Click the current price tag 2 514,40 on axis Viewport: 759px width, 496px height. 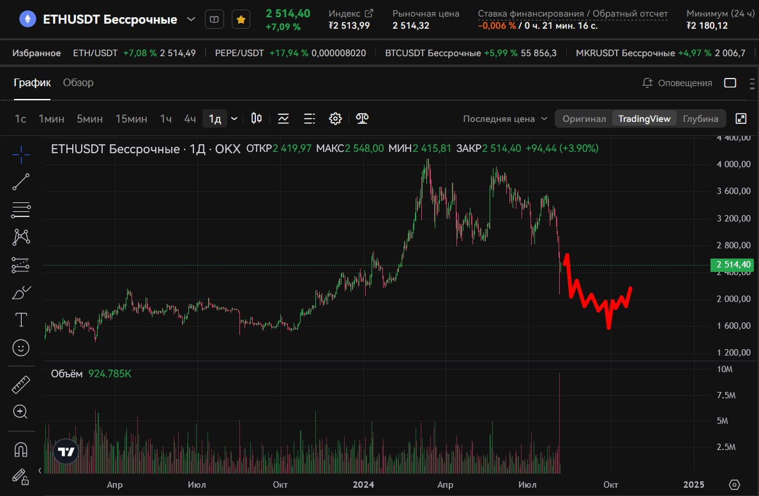coord(732,265)
